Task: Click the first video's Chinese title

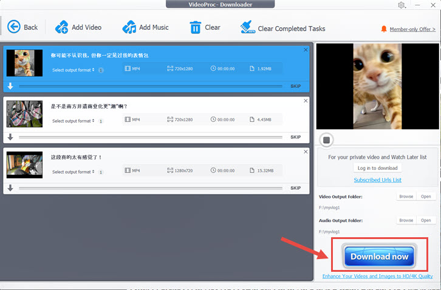Action: pyautogui.click(x=100, y=55)
